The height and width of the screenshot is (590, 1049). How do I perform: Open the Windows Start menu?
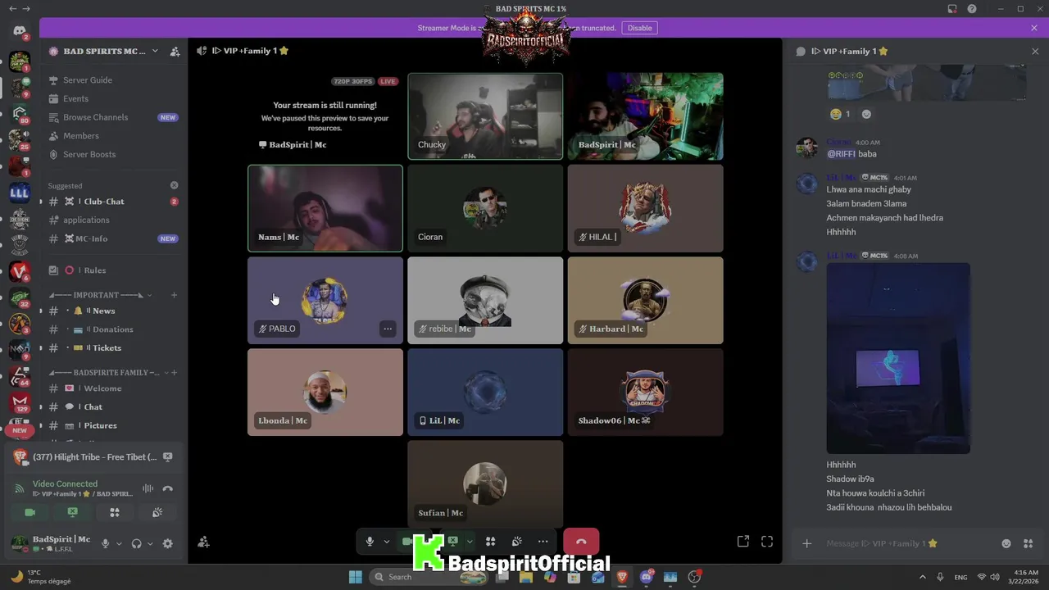click(x=355, y=577)
